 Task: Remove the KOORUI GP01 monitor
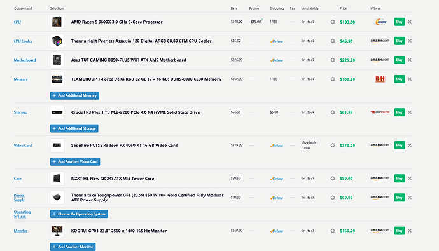[x=410, y=231]
